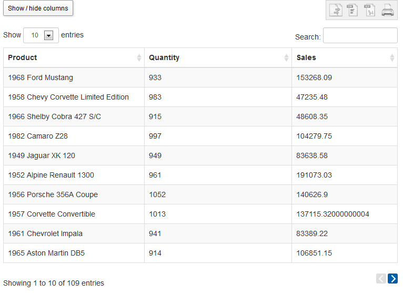The image size is (403, 293).
Task: Print the table with printer icon
Action: coord(388,11)
